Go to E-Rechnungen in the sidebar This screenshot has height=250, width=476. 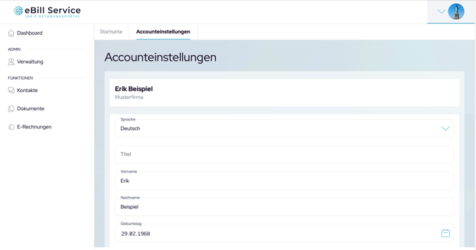(x=34, y=127)
